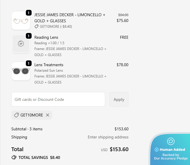Click the Reading Lens item title
This screenshot has width=190, height=165.
(x=46, y=37)
